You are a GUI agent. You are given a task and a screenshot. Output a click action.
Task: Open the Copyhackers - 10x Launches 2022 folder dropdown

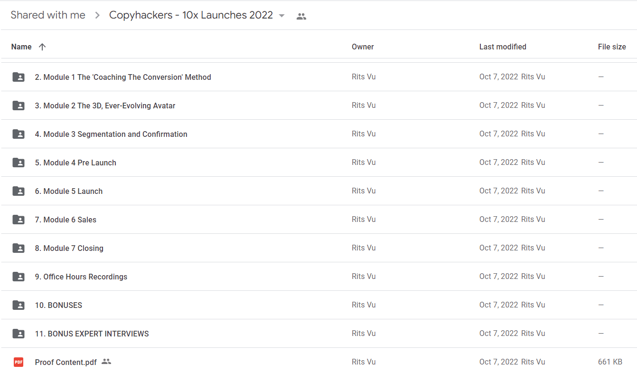[x=281, y=16]
